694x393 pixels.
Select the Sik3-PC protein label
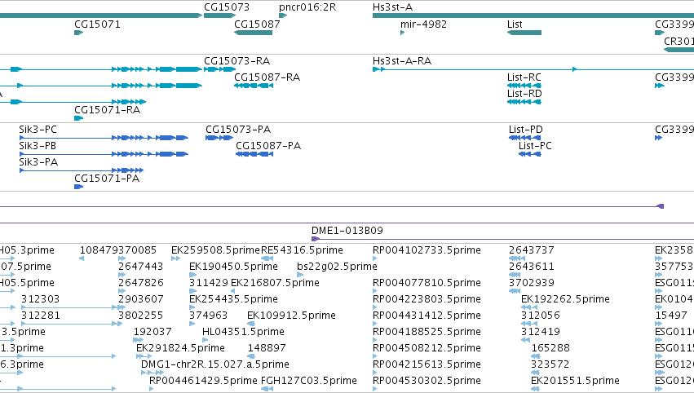pyautogui.click(x=38, y=129)
